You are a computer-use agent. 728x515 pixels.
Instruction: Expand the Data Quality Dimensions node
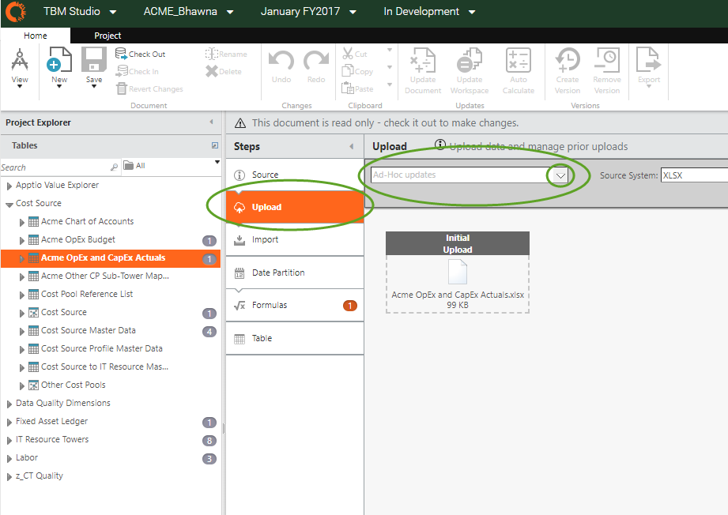[x=9, y=404]
